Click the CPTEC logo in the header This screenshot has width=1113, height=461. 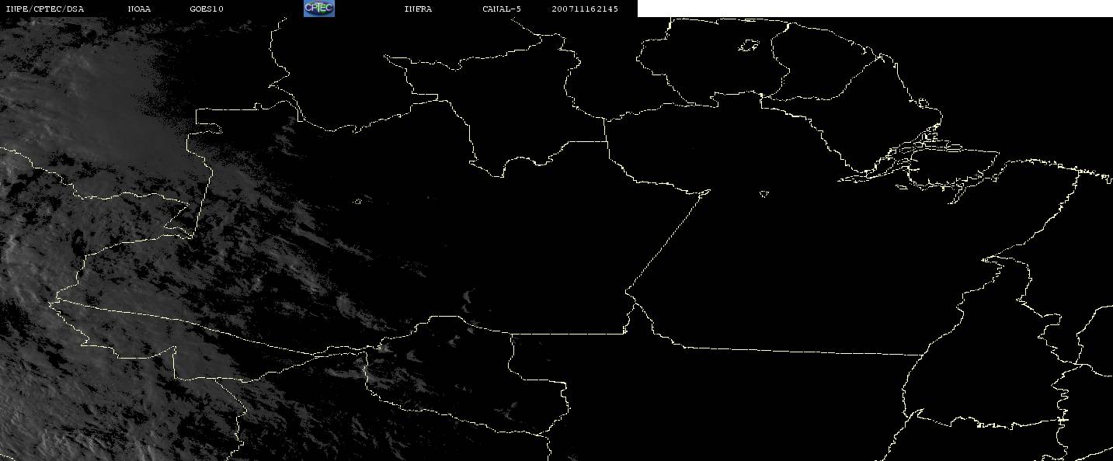319,9
